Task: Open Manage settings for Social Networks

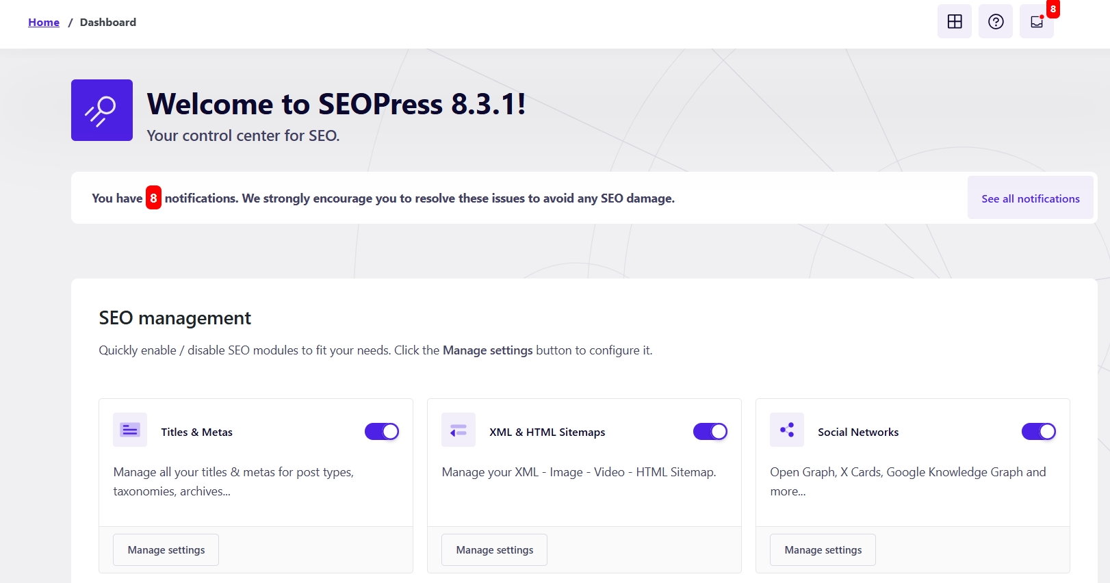Action: [823, 550]
